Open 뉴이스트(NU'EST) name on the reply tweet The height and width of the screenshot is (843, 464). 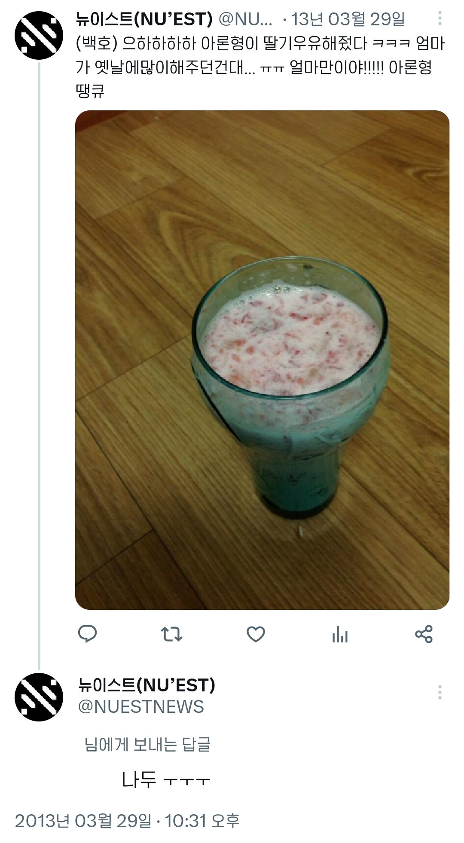147,685
